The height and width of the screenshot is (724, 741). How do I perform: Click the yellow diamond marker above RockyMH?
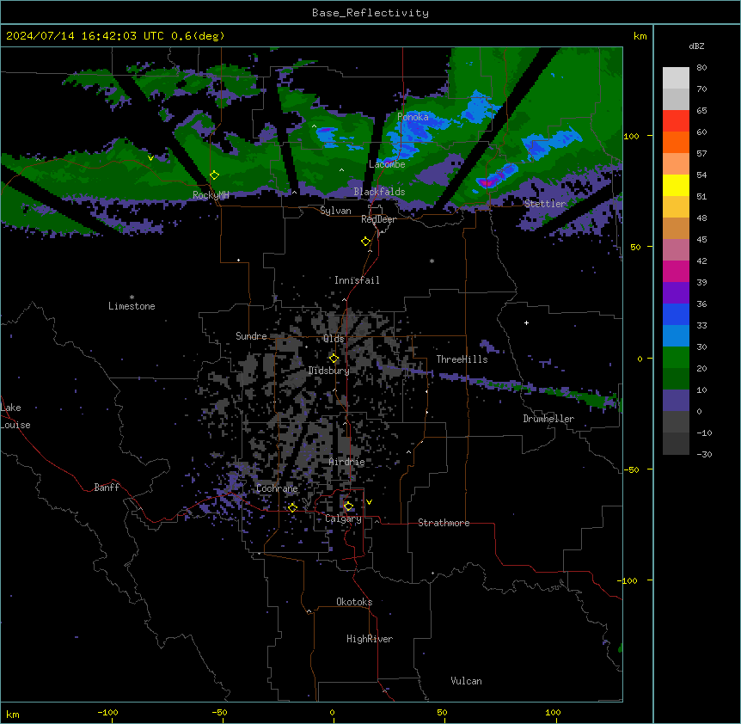[215, 175]
